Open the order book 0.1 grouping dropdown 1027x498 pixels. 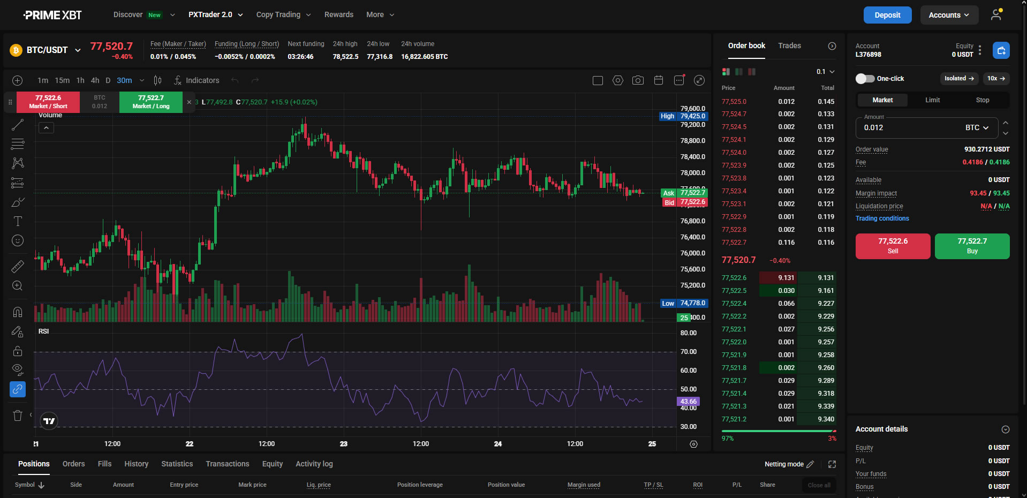point(826,72)
